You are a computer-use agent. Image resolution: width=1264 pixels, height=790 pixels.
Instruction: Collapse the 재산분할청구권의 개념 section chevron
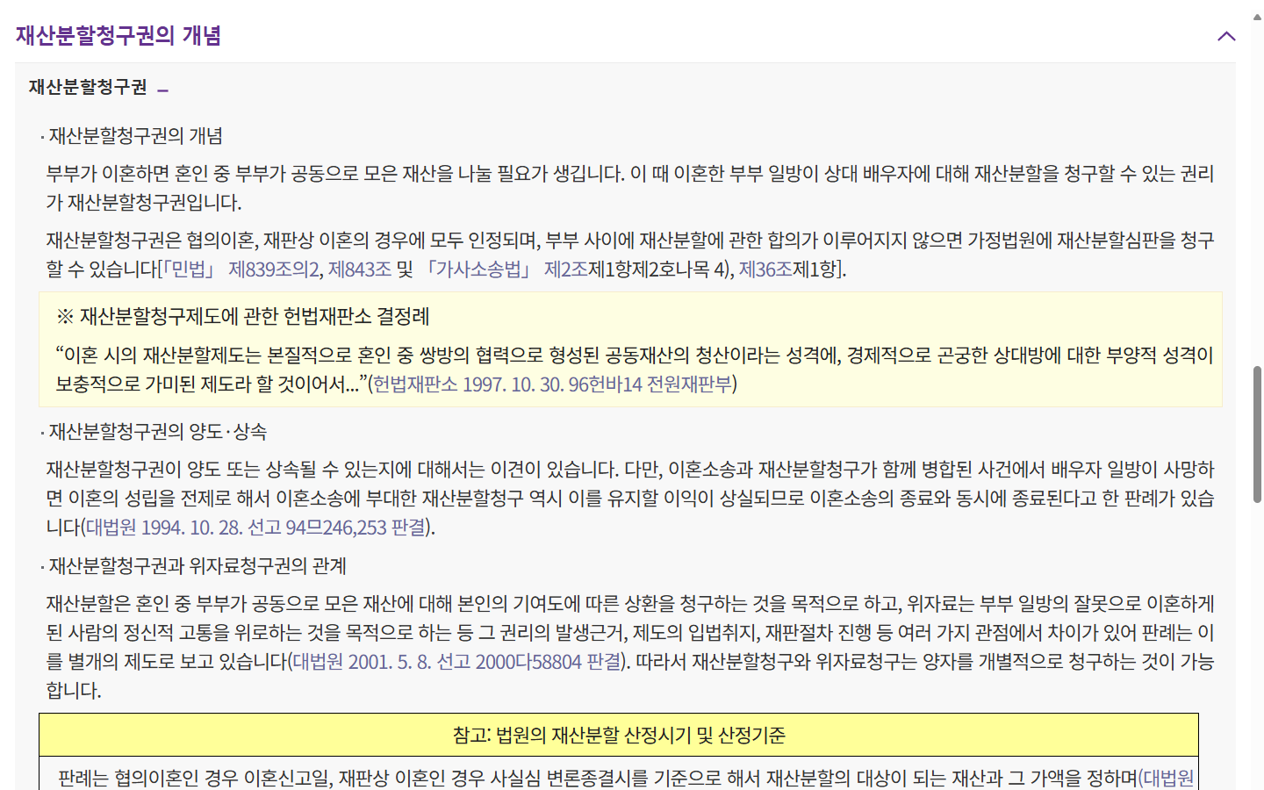1226,36
